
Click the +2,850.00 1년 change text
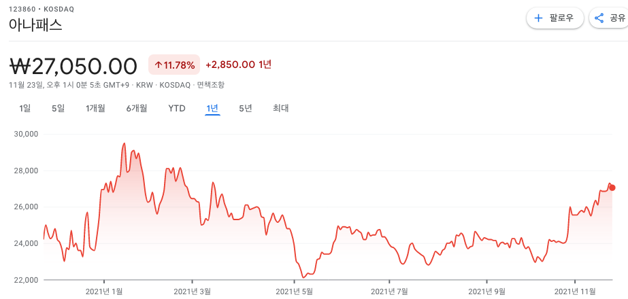point(239,65)
